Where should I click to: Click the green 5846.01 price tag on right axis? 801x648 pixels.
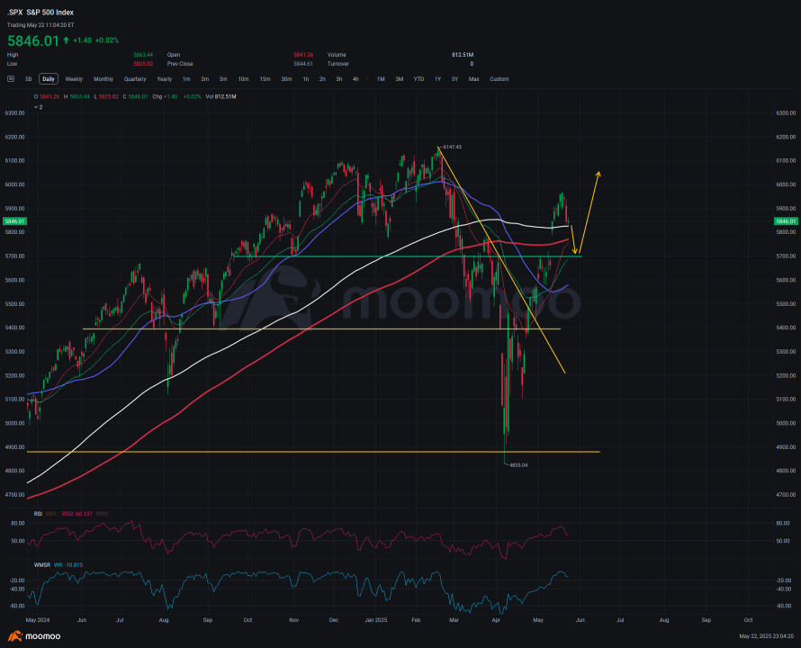coord(786,221)
